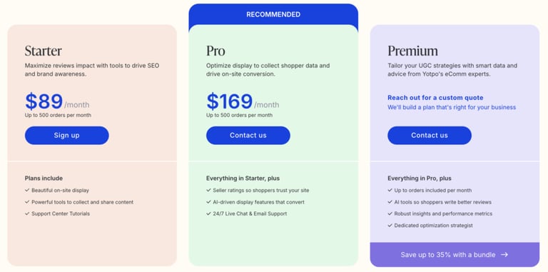The height and width of the screenshot is (272, 548).
Task: Click checkmark next to 24/7 Live Chat
Action: (x=208, y=213)
